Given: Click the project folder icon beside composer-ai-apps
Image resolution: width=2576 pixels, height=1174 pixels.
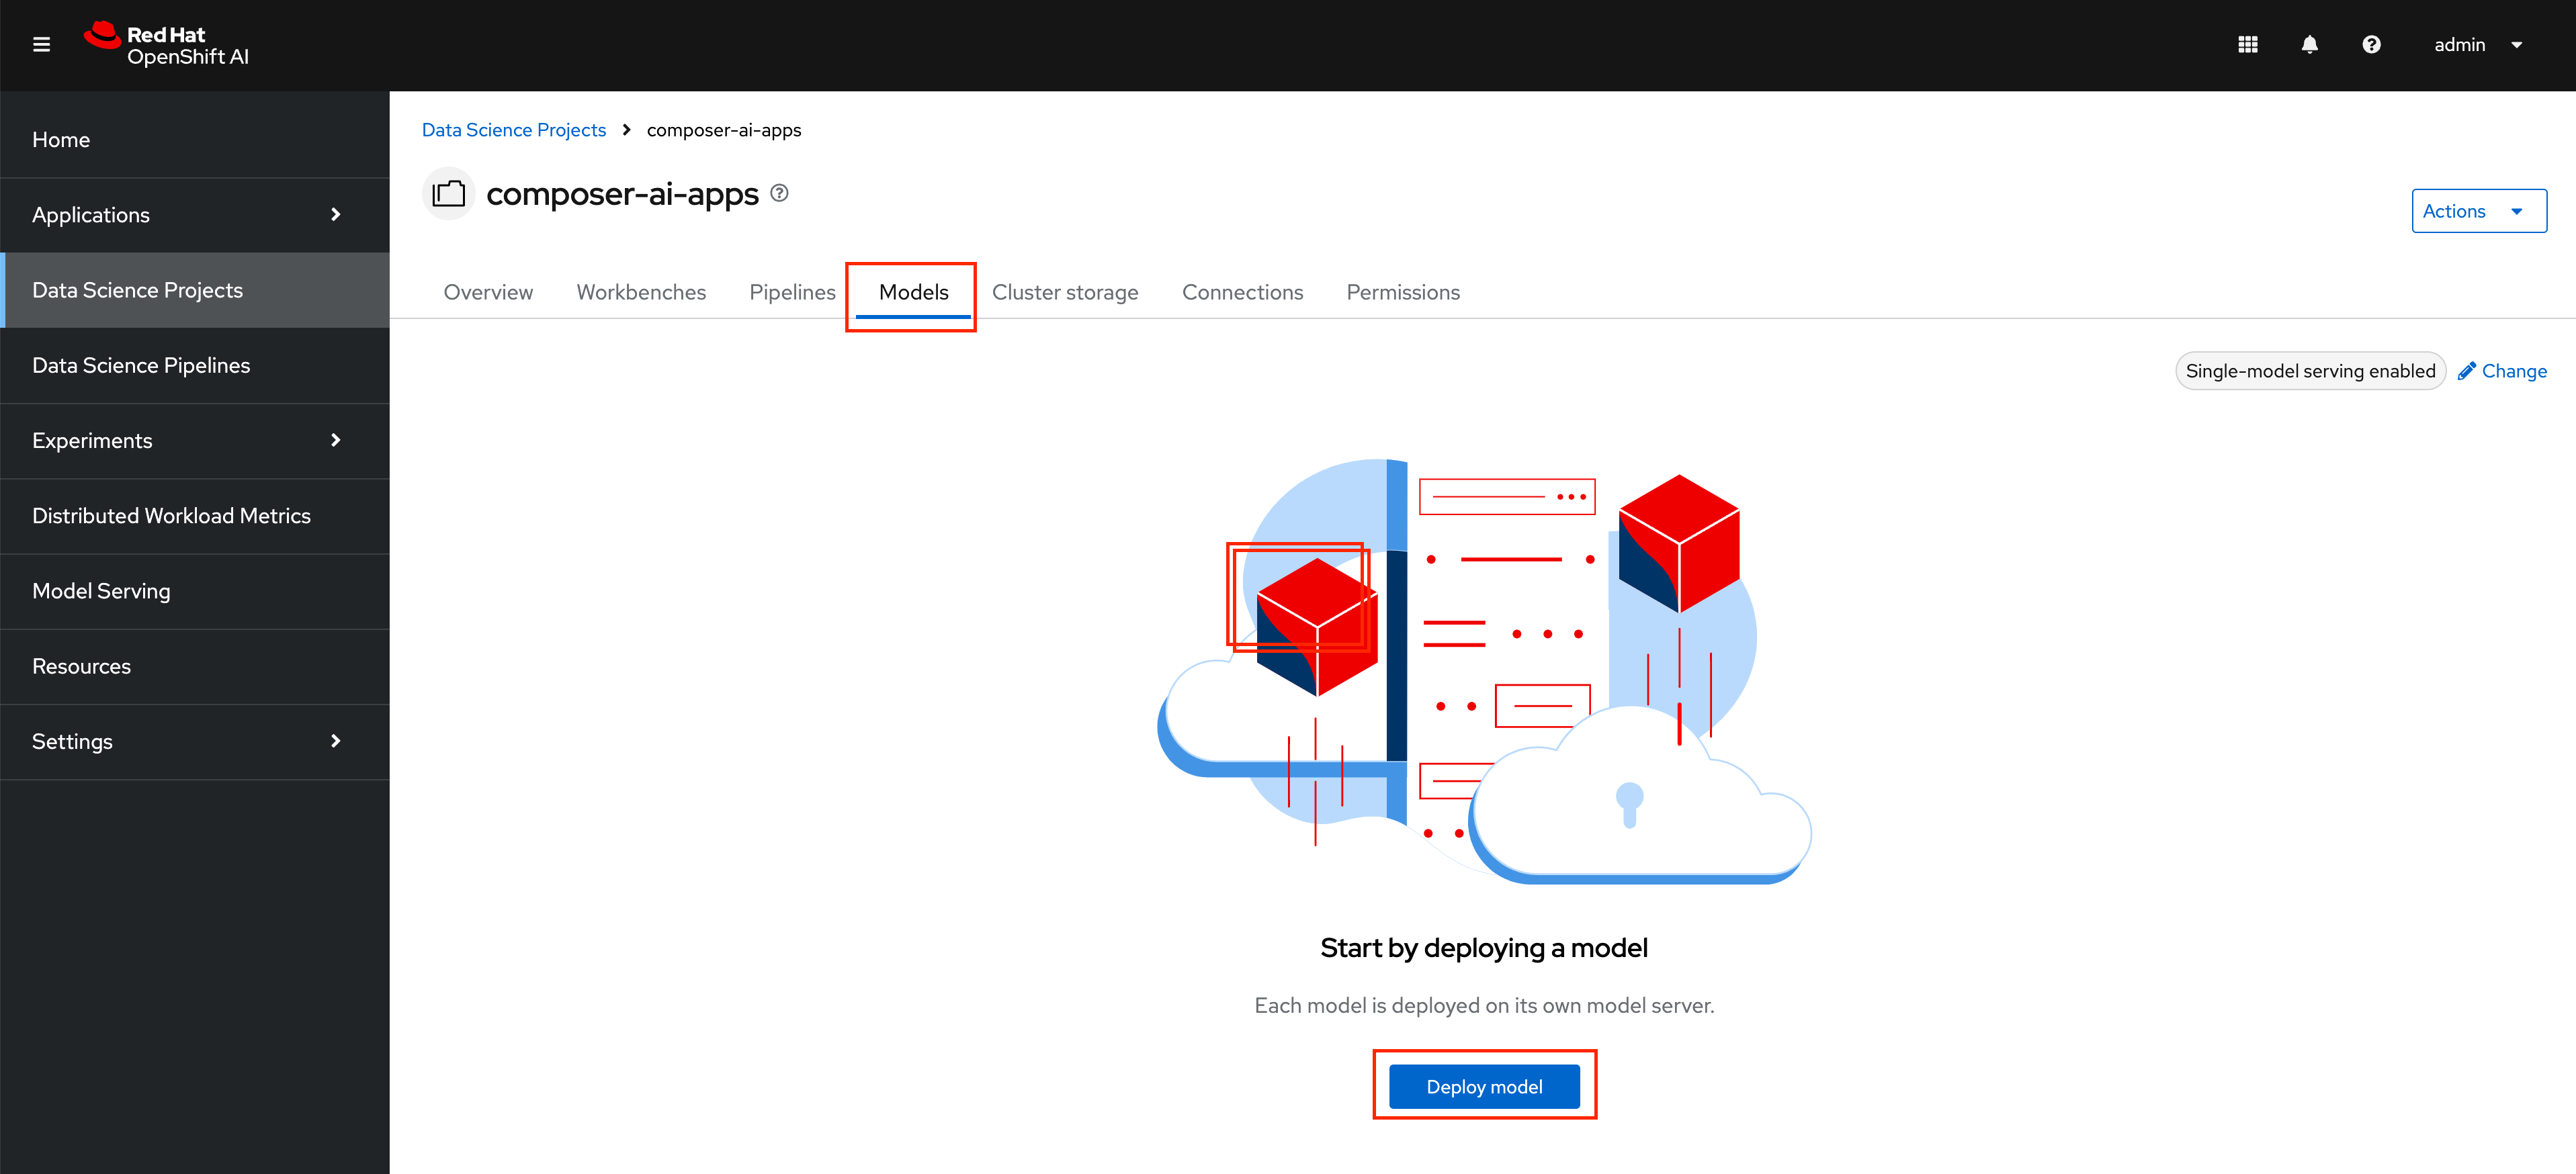Looking at the screenshot, I should point(448,193).
